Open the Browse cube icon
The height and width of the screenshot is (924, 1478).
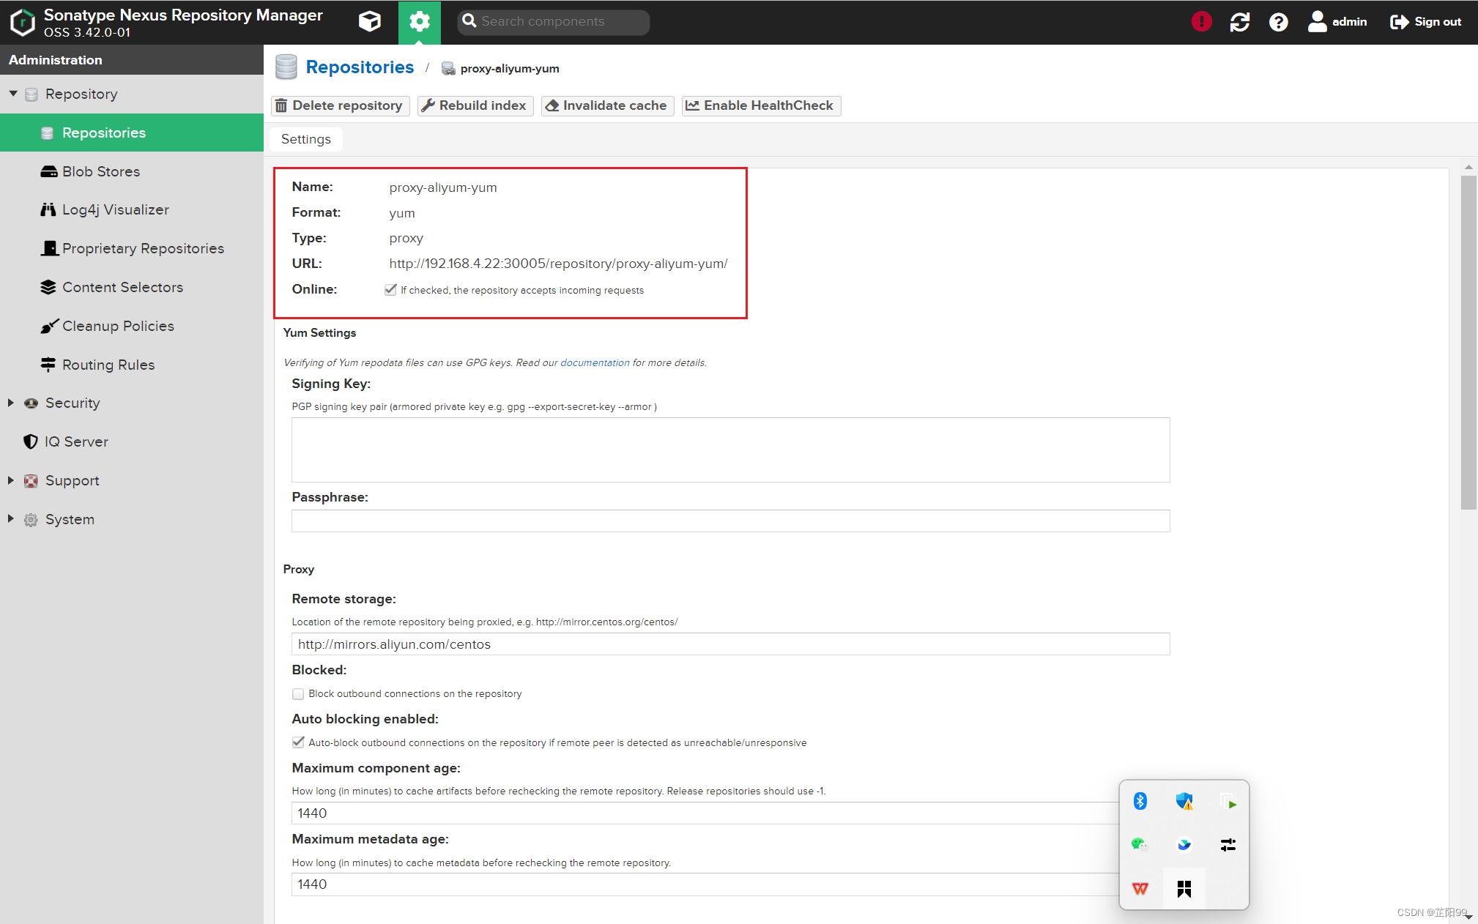370,22
